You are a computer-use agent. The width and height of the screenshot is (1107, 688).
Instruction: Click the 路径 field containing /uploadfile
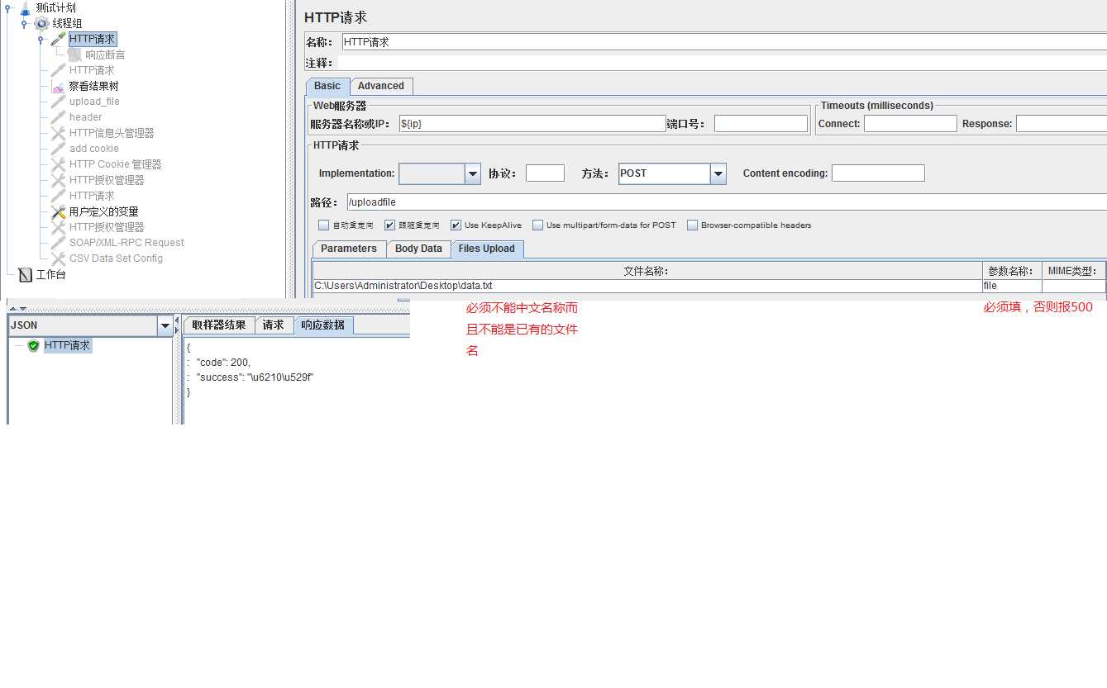727,202
